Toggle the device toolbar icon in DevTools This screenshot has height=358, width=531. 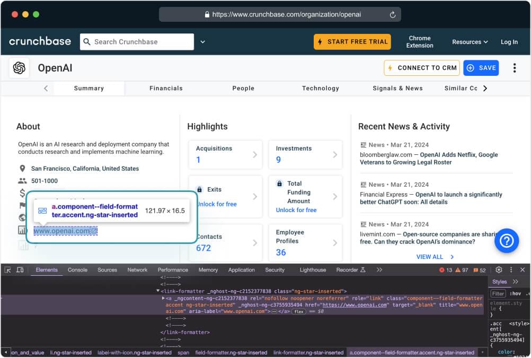click(x=20, y=270)
